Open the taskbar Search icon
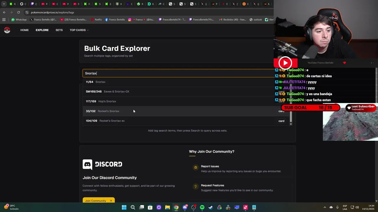The image size is (378, 212). point(133,207)
